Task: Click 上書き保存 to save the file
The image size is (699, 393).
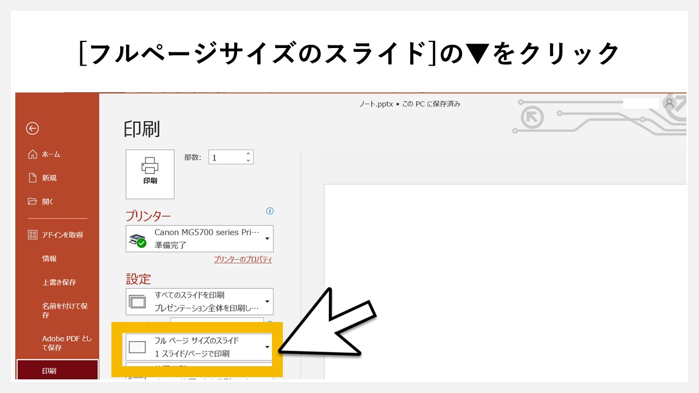Action: pos(59,282)
